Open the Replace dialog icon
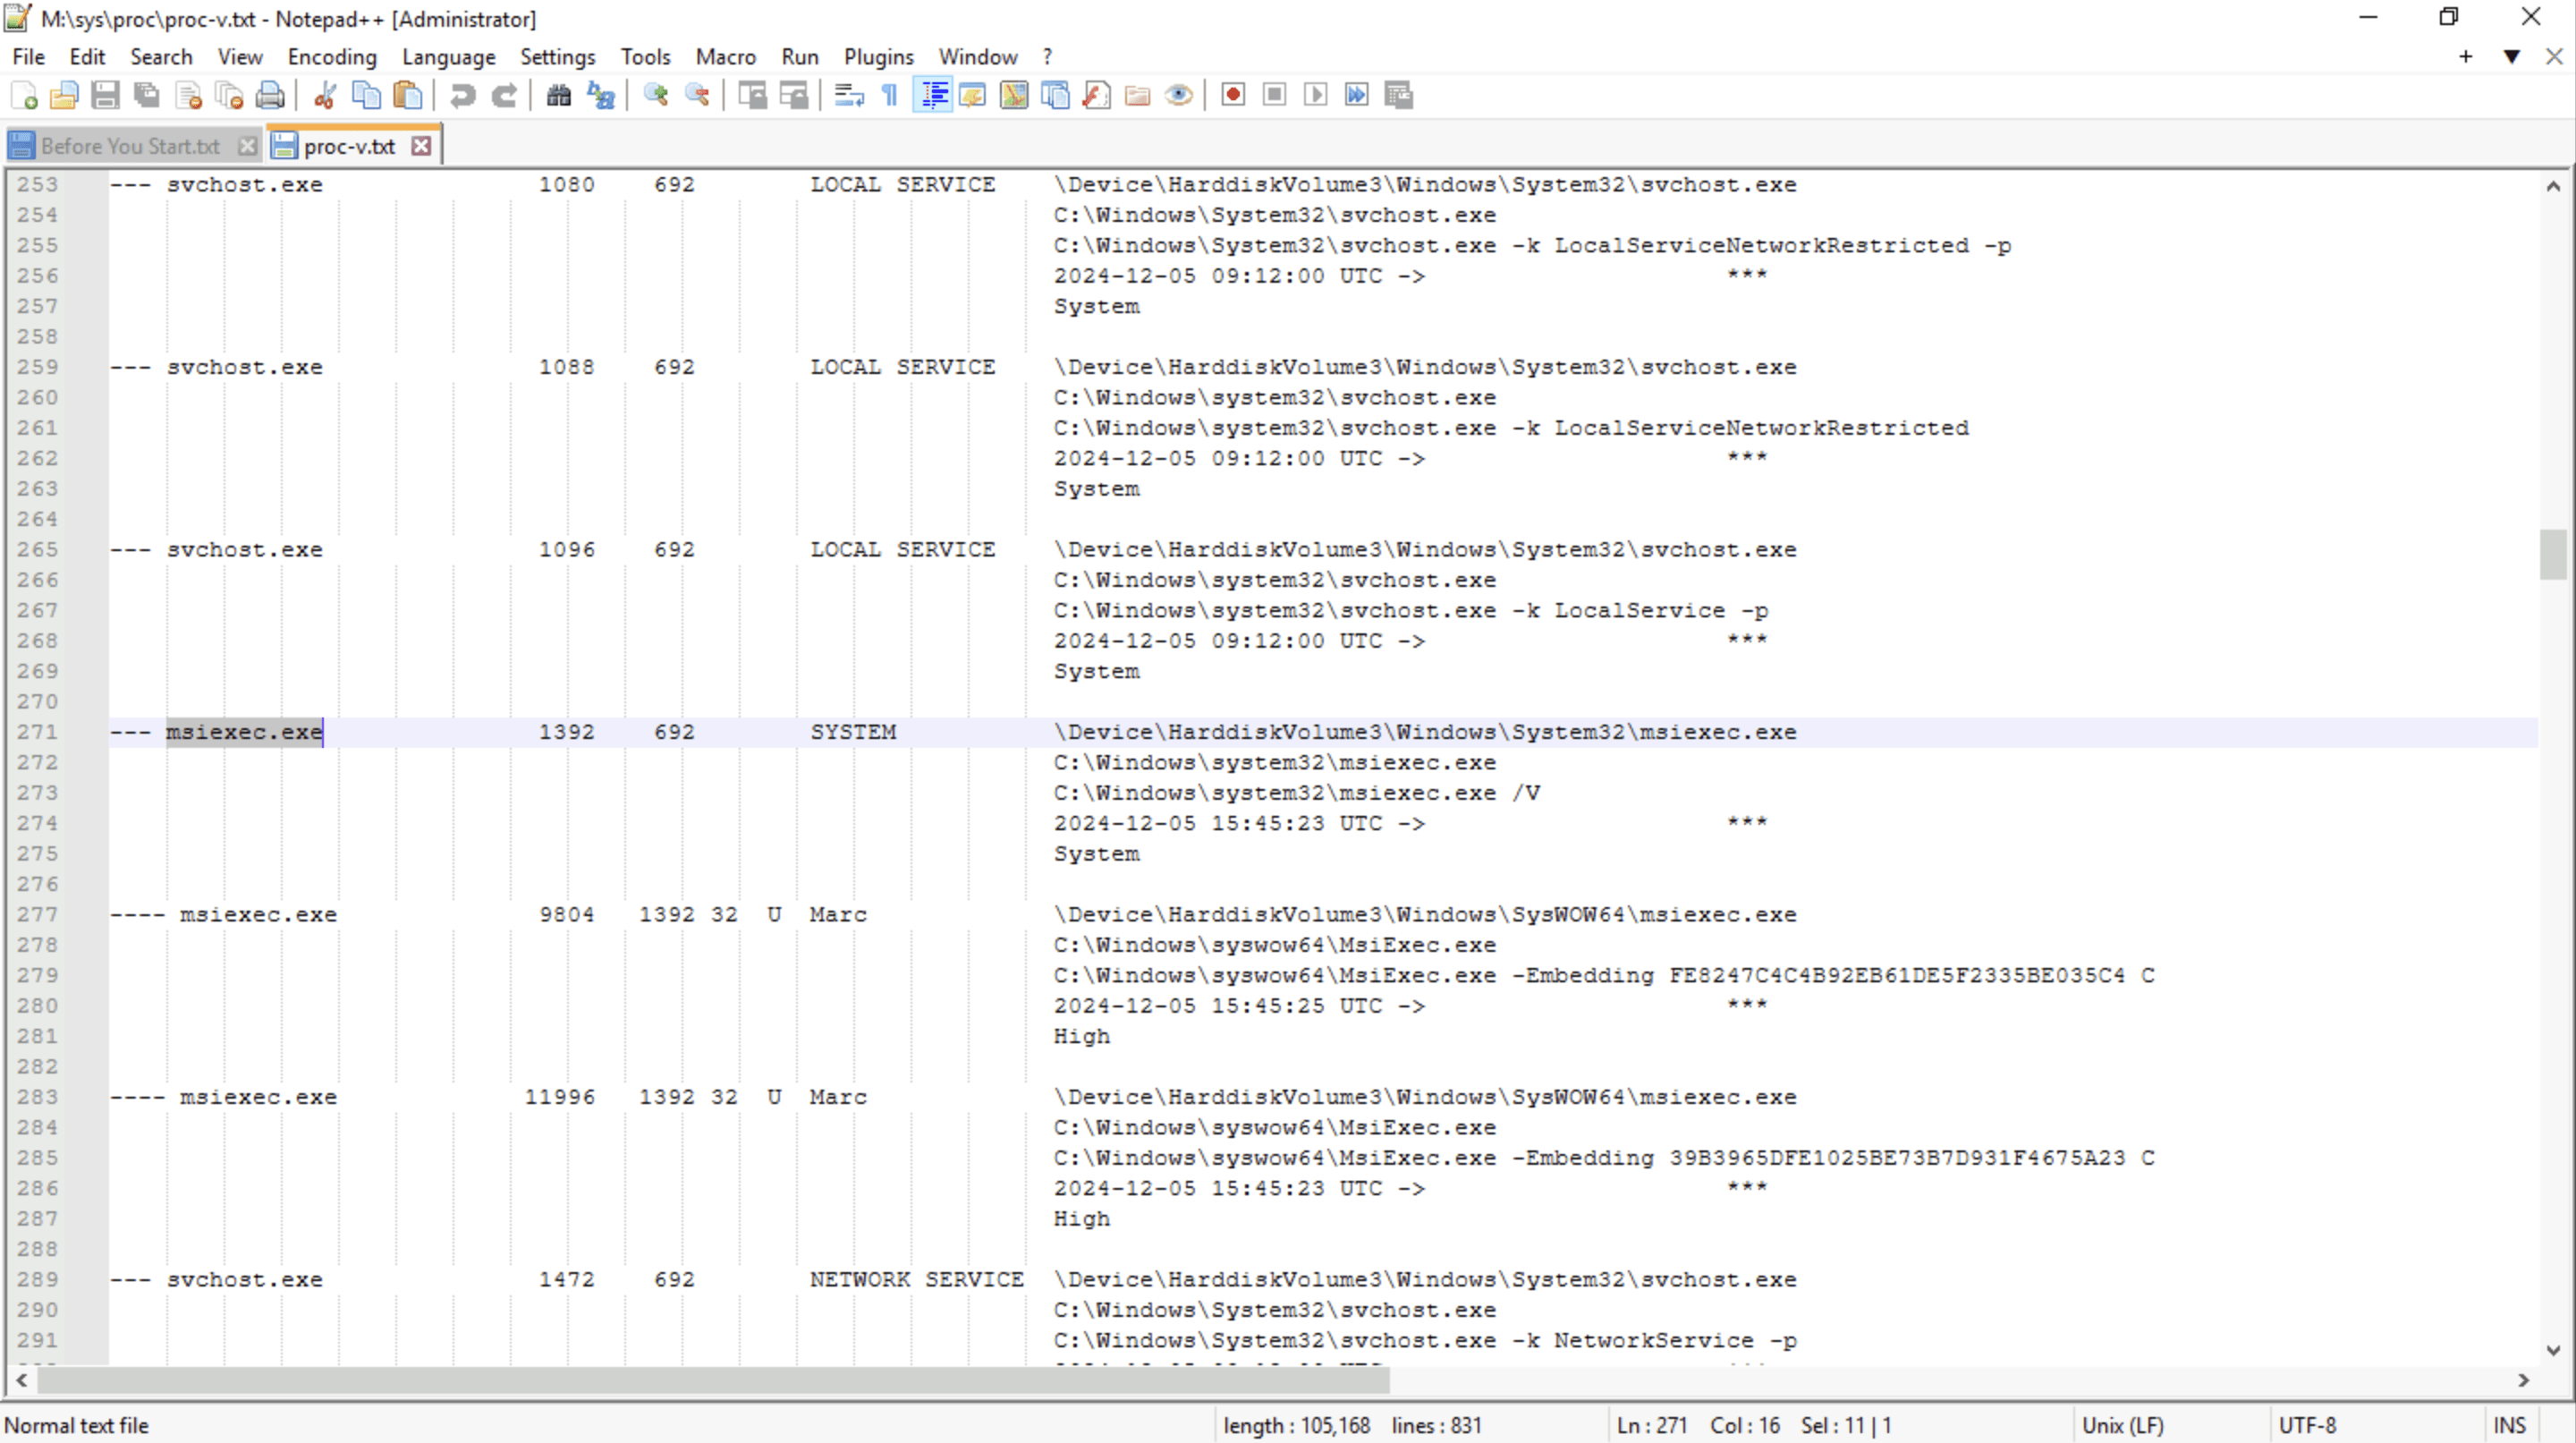The height and width of the screenshot is (1443, 2576). point(600,95)
